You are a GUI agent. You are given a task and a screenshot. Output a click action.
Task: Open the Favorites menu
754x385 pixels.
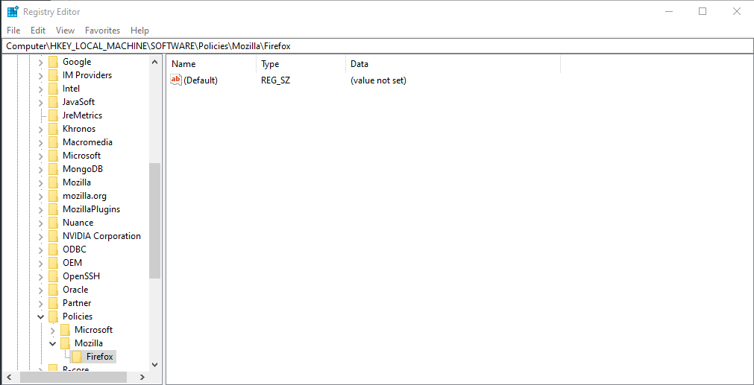click(x=102, y=31)
